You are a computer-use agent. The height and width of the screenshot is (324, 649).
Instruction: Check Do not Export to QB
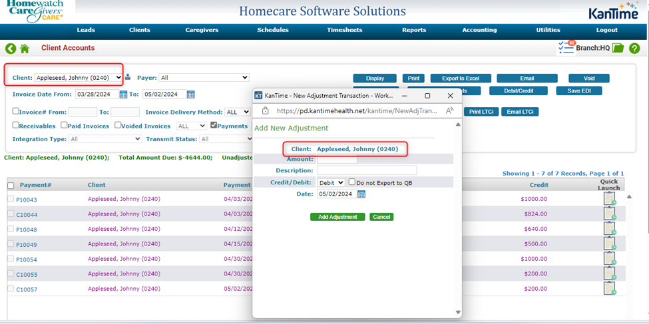(x=352, y=182)
